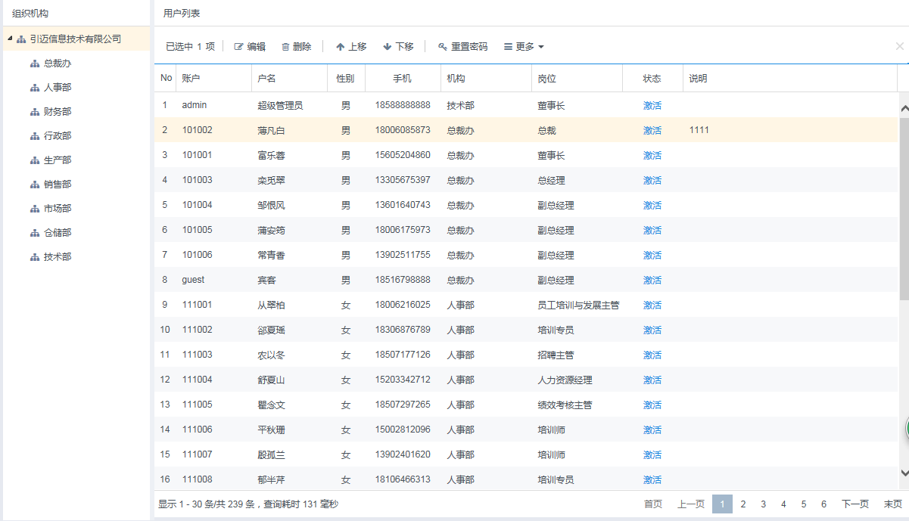Move selected row up with arrow icon
This screenshot has width=909, height=521.
[340, 47]
